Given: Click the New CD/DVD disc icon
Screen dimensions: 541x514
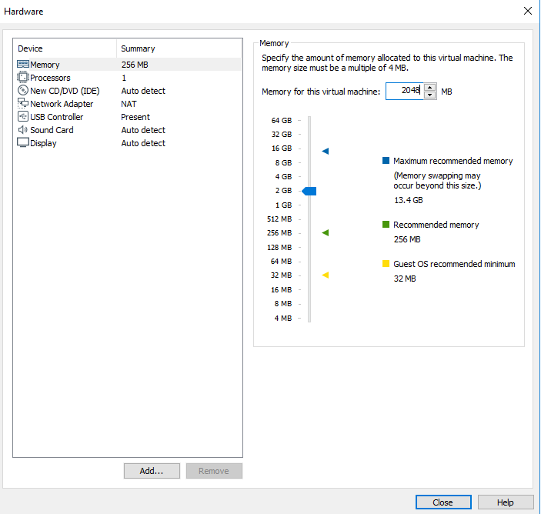Looking at the screenshot, I should tap(23, 90).
